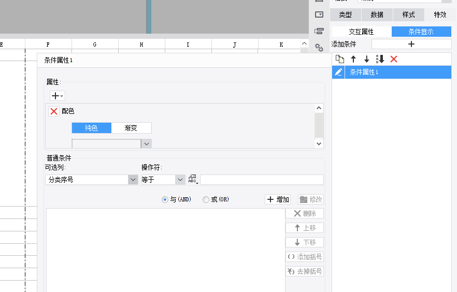Switch color mode to 渐变
457x292 pixels.
131,128
